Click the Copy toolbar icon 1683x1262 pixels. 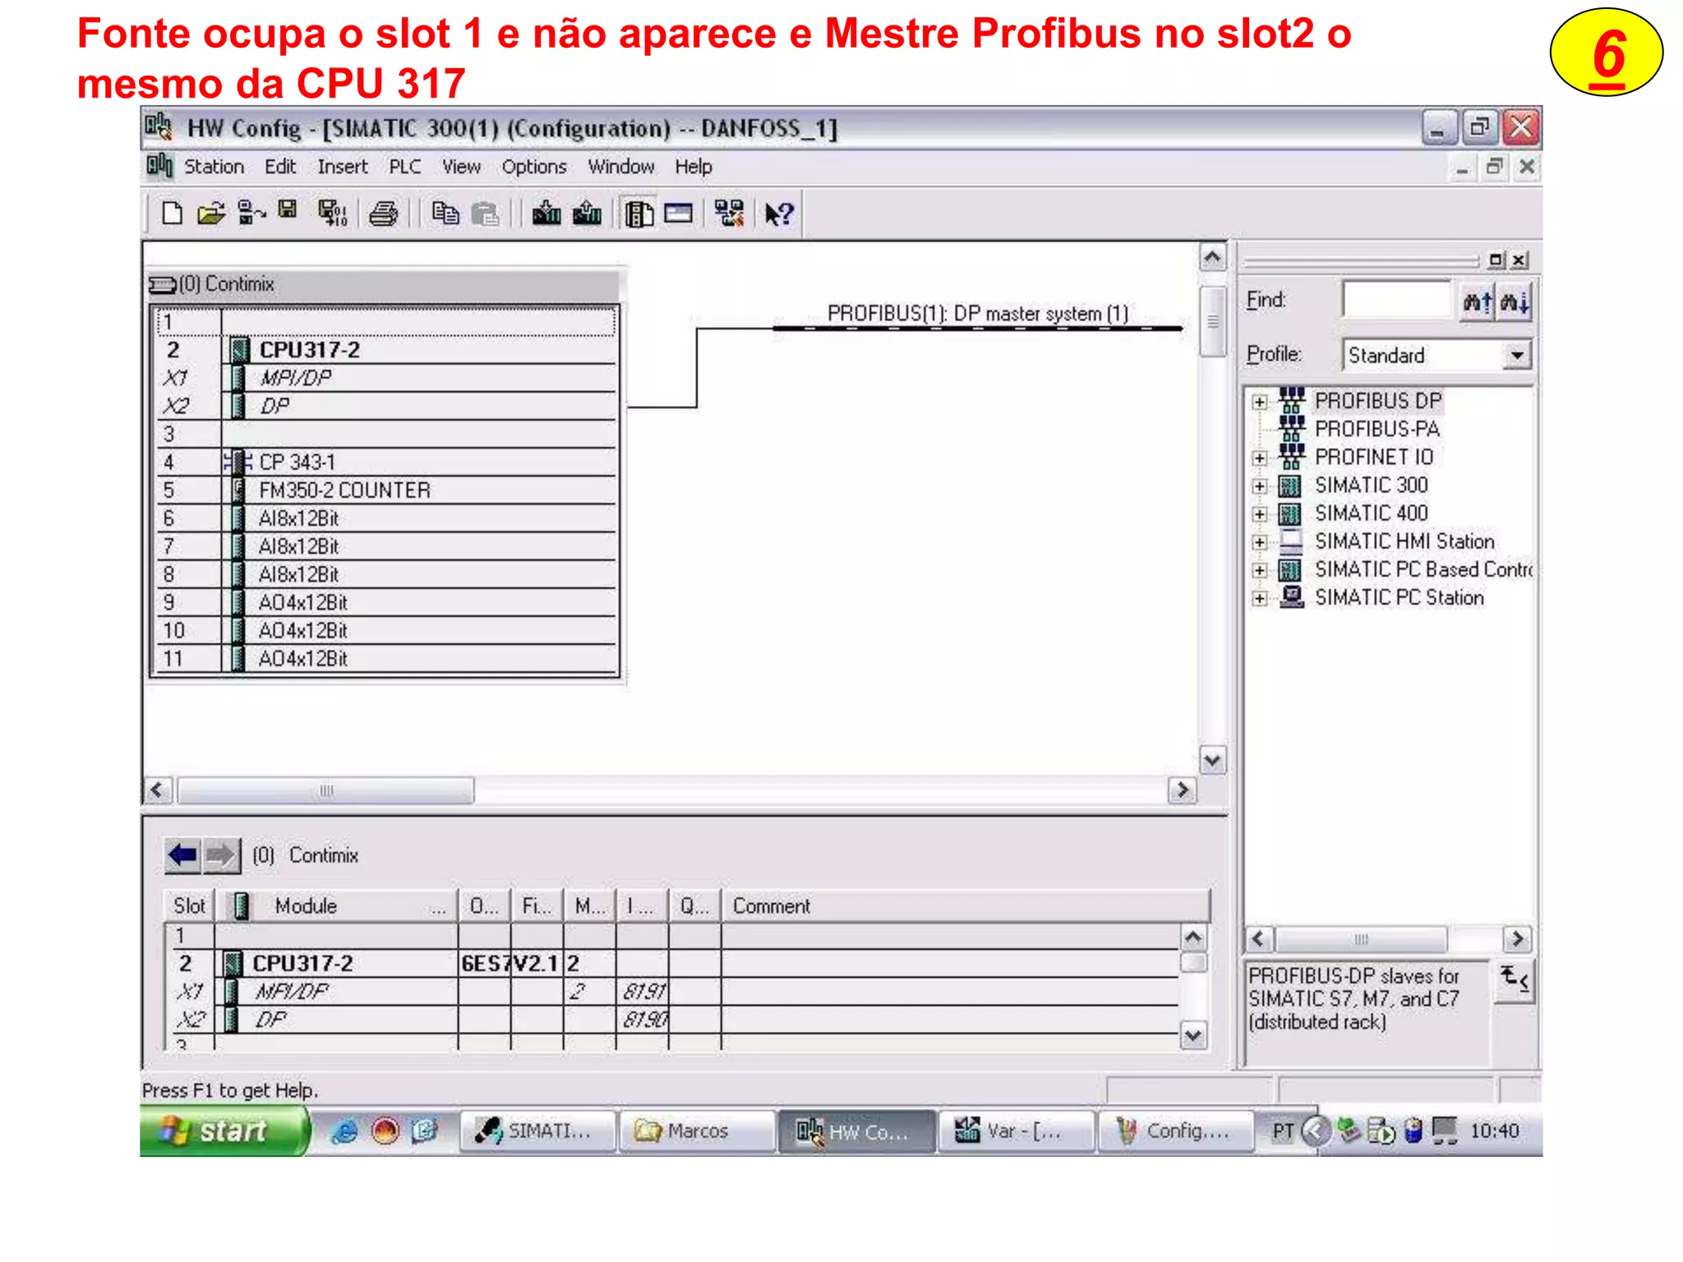click(x=445, y=214)
